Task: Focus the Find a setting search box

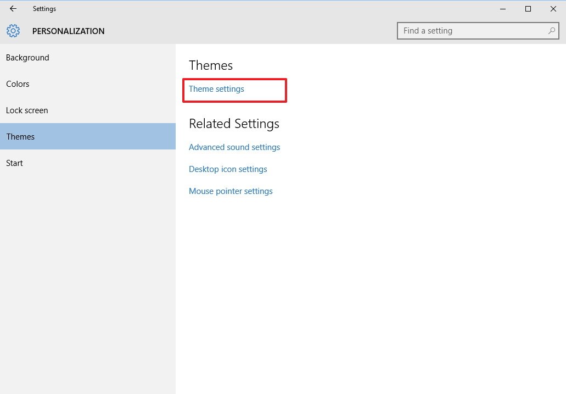Action: 472,31
